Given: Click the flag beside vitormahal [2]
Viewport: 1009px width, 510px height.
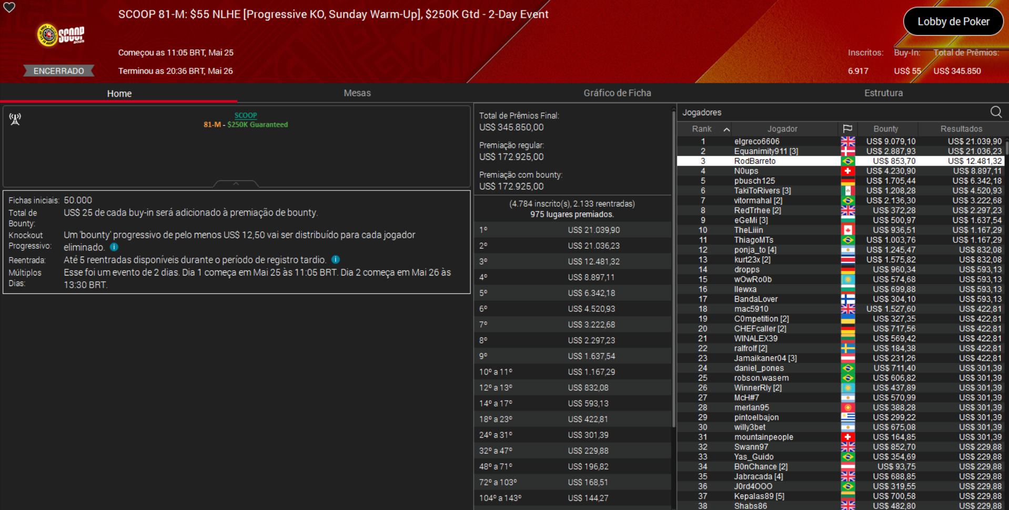Looking at the screenshot, I should coord(847,201).
